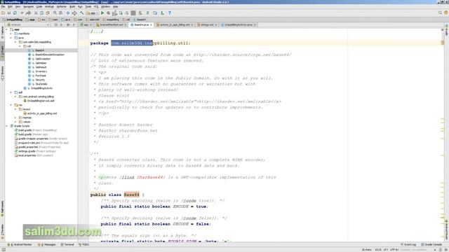Click the Redo arrow toolbar icon
Screen dimensions: 449x252
click(28, 13)
